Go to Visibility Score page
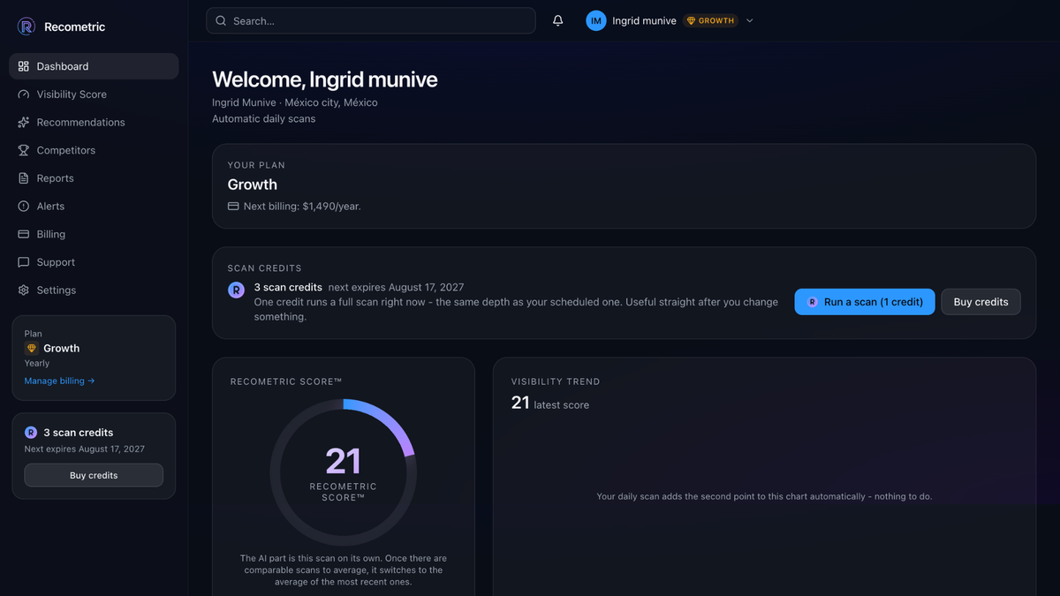 pyautogui.click(x=94, y=94)
